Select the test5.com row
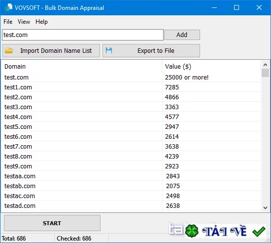 click(x=131, y=126)
